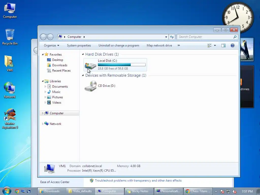This screenshot has width=260, height=195.
Task: Open the views options dropdown arrow
Action: click(215, 45)
